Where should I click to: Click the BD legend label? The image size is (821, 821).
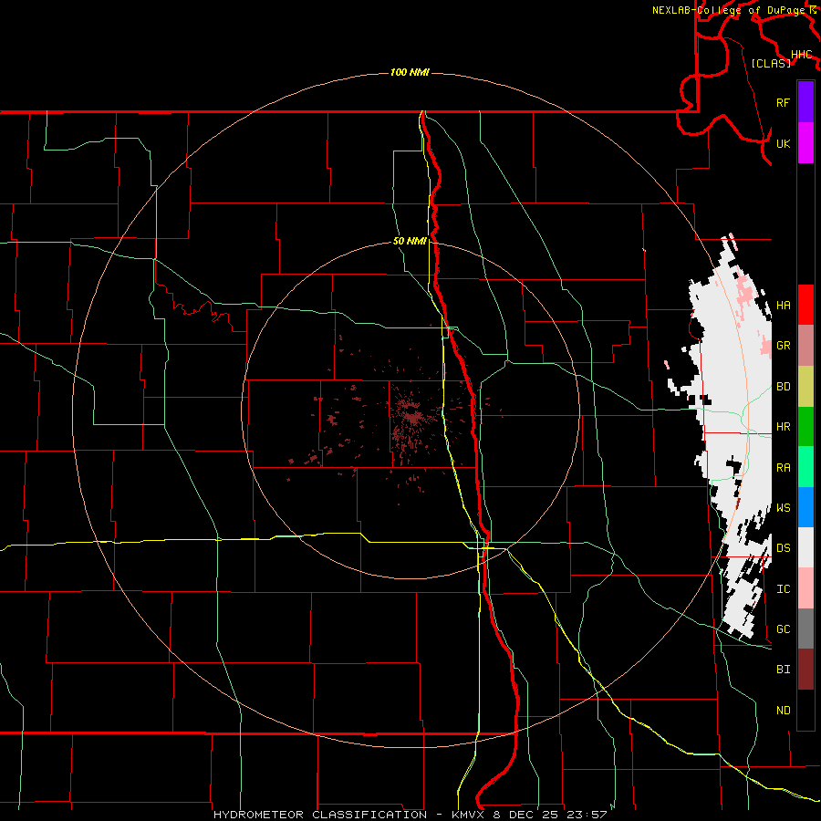coord(783,387)
